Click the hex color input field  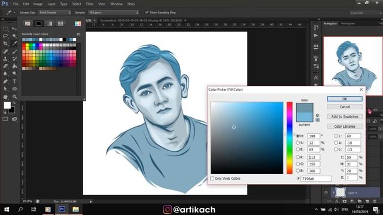[x=316, y=179]
